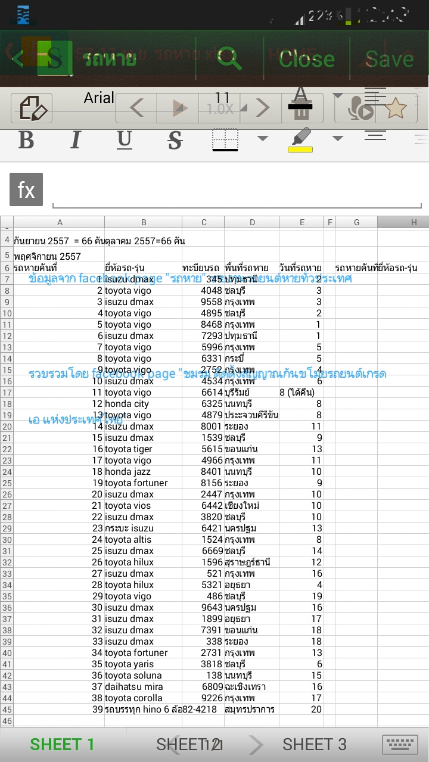This screenshot has width=429, height=762.
Task: Tap the fx function button
Action: pos(26,189)
